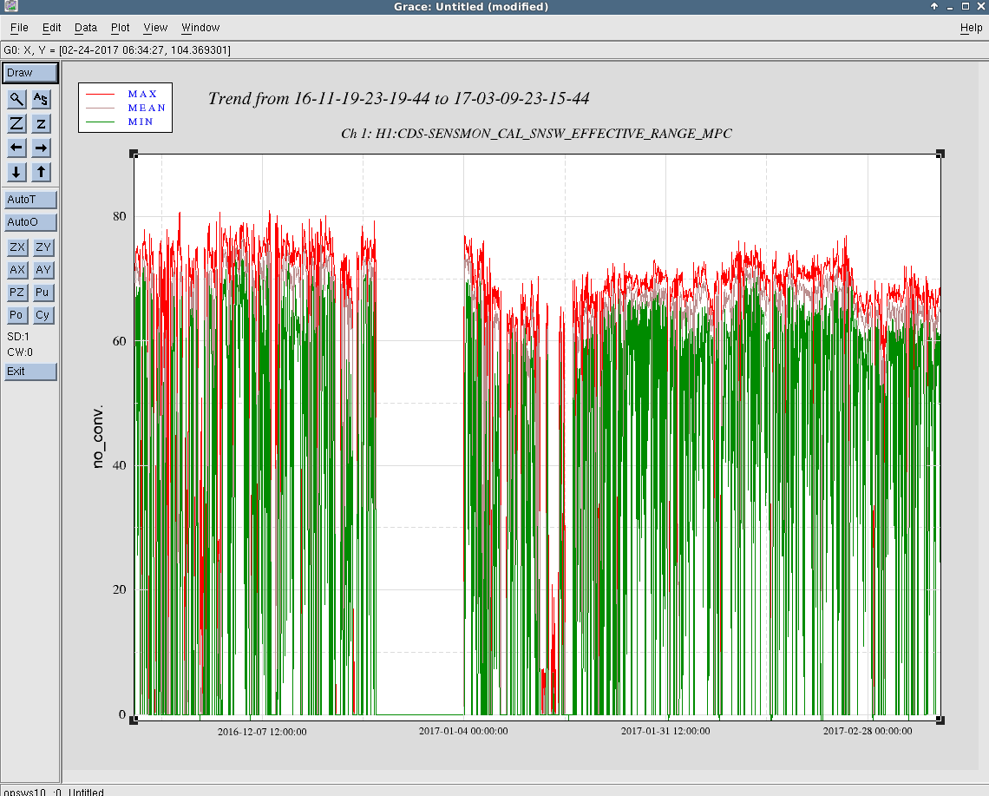
Task: Click the MAX legend label
Action: pos(142,94)
